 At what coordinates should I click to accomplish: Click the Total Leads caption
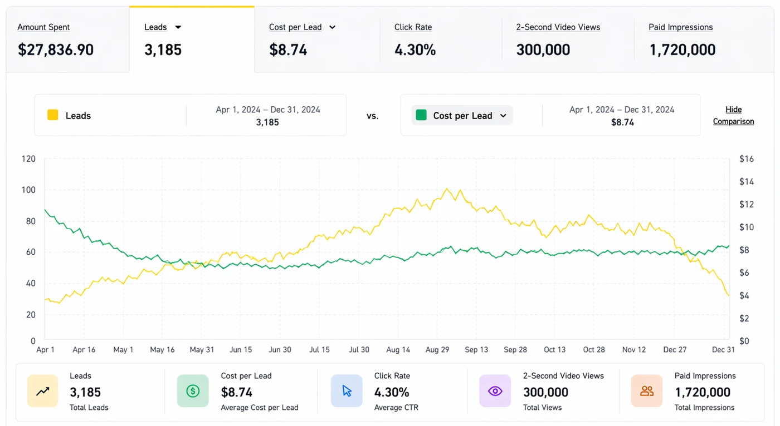click(89, 408)
